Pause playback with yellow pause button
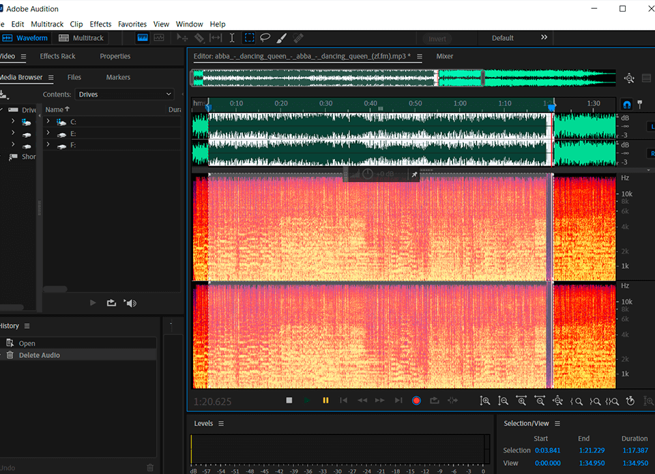This screenshot has height=474, width=655. (325, 400)
